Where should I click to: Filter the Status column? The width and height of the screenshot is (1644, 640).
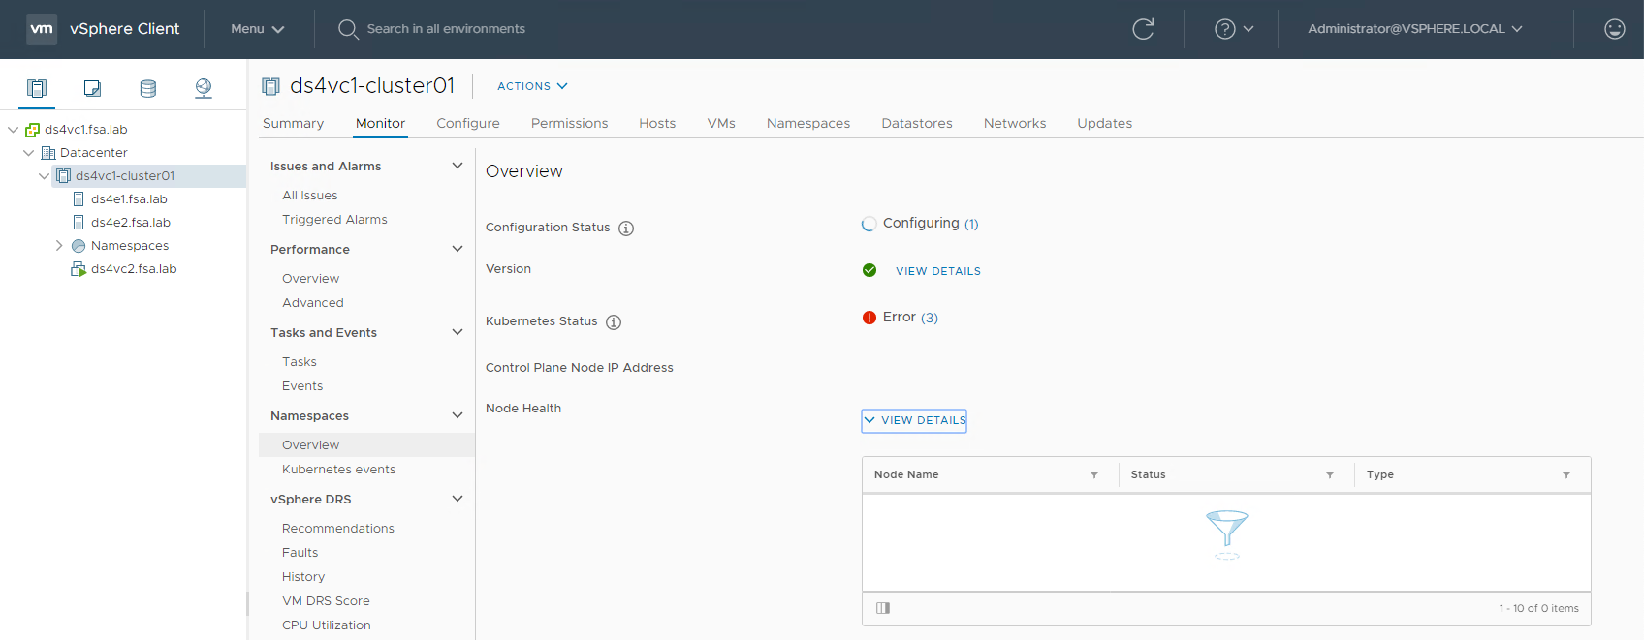[1330, 475]
